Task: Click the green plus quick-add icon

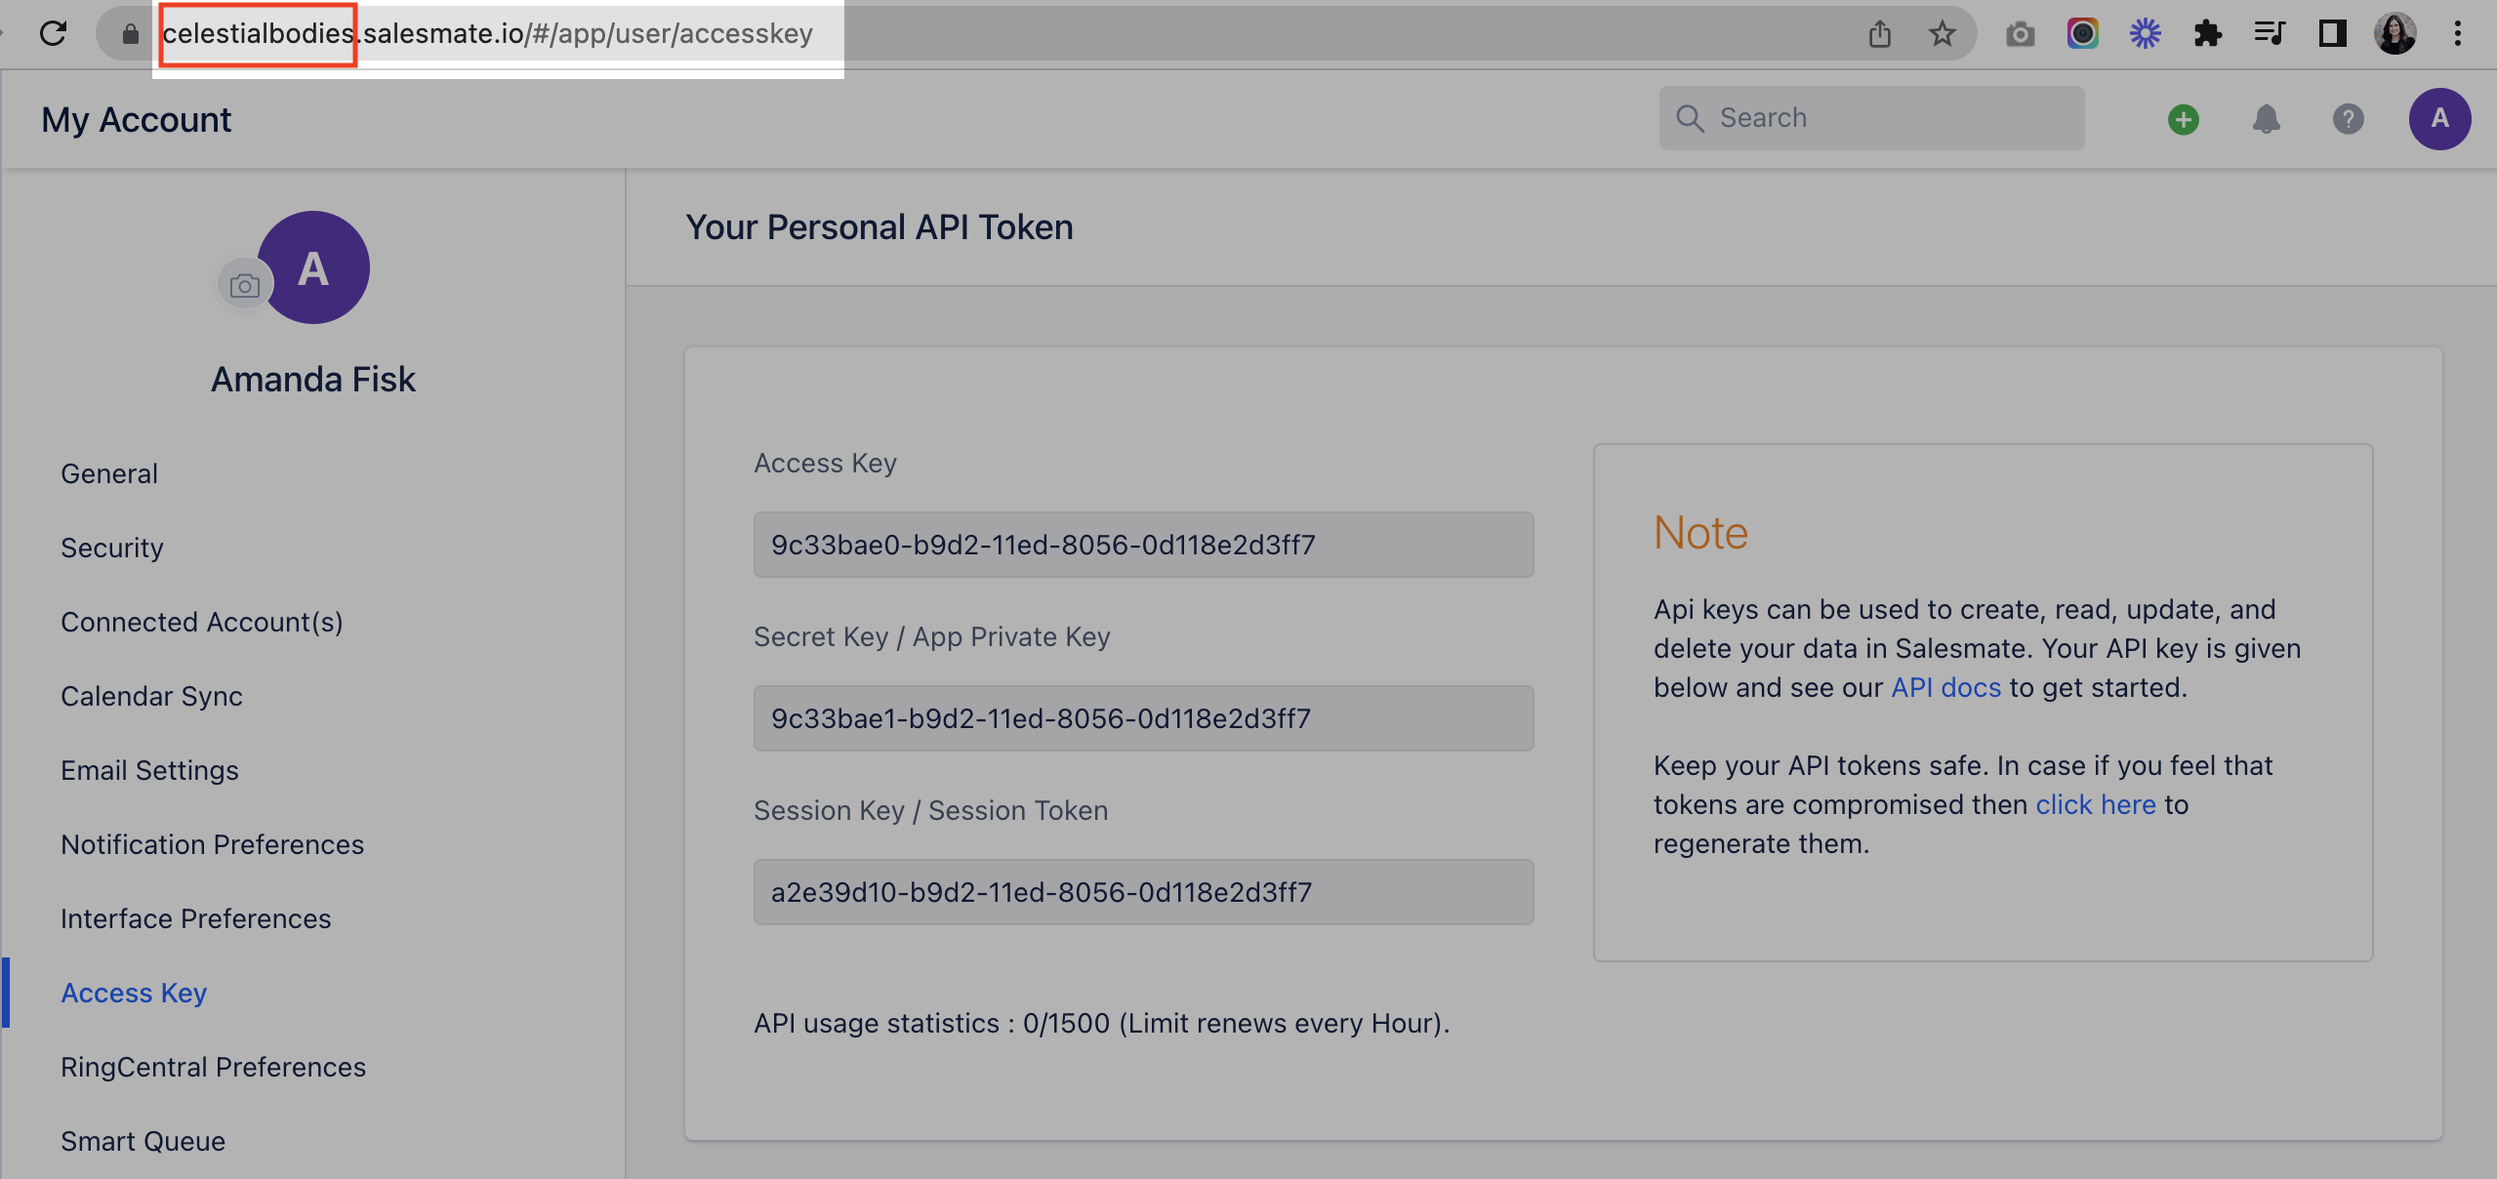Action: click(x=2184, y=119)
